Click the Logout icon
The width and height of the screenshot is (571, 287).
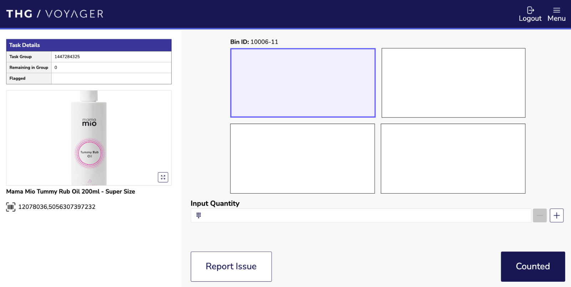click(x=530, y=10)
